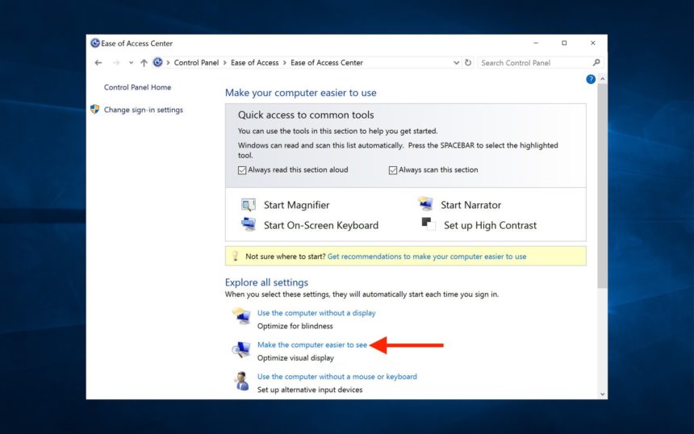Screen dimensions: 694x434
Task: Click the High Contrast icon
Action: coord(428,224)
